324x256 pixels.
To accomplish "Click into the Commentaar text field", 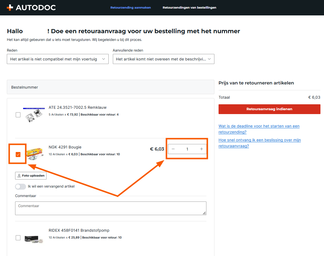I will pos(110,208).
